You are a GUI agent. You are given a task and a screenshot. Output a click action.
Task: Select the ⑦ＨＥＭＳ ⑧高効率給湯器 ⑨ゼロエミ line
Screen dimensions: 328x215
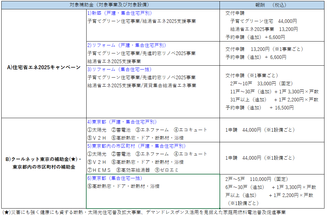coord(133,170)
